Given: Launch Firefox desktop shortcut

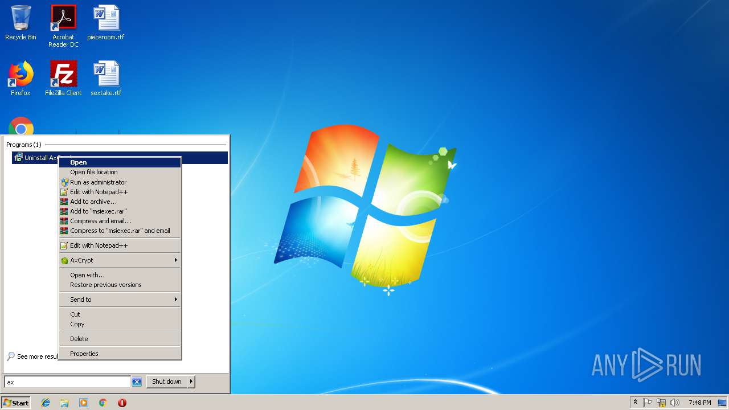Looking at the screenshot, I should click(21, 79).
